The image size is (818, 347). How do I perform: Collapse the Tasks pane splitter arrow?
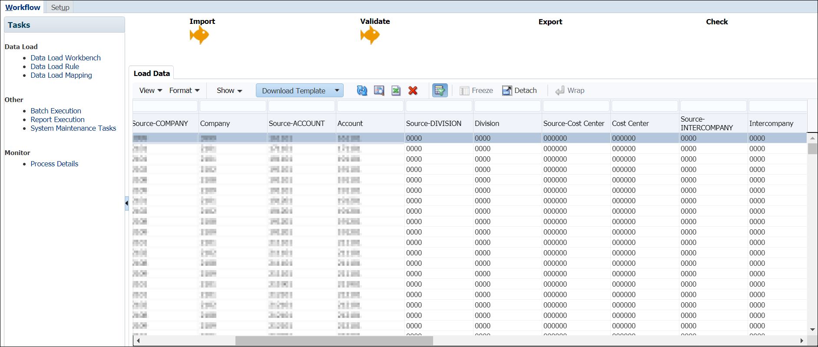(x=126, y=203)
